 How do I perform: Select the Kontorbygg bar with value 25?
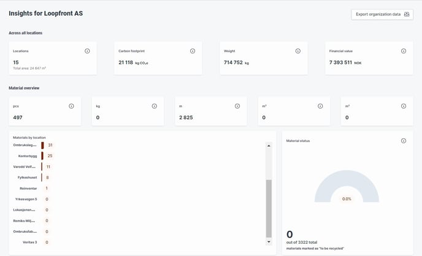(42, 156)
